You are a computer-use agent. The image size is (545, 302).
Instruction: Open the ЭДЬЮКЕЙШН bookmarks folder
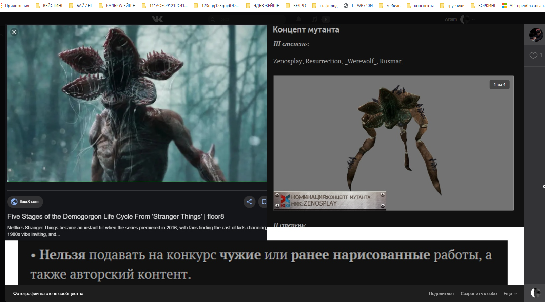tap(263, 6)
